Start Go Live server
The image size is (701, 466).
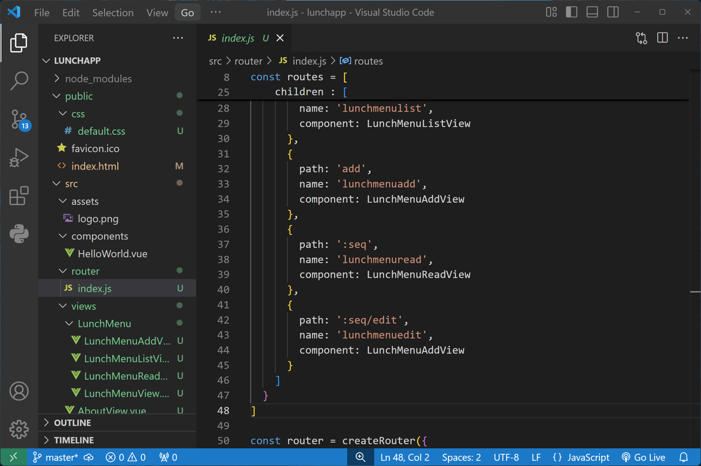(x=643, y=457)
